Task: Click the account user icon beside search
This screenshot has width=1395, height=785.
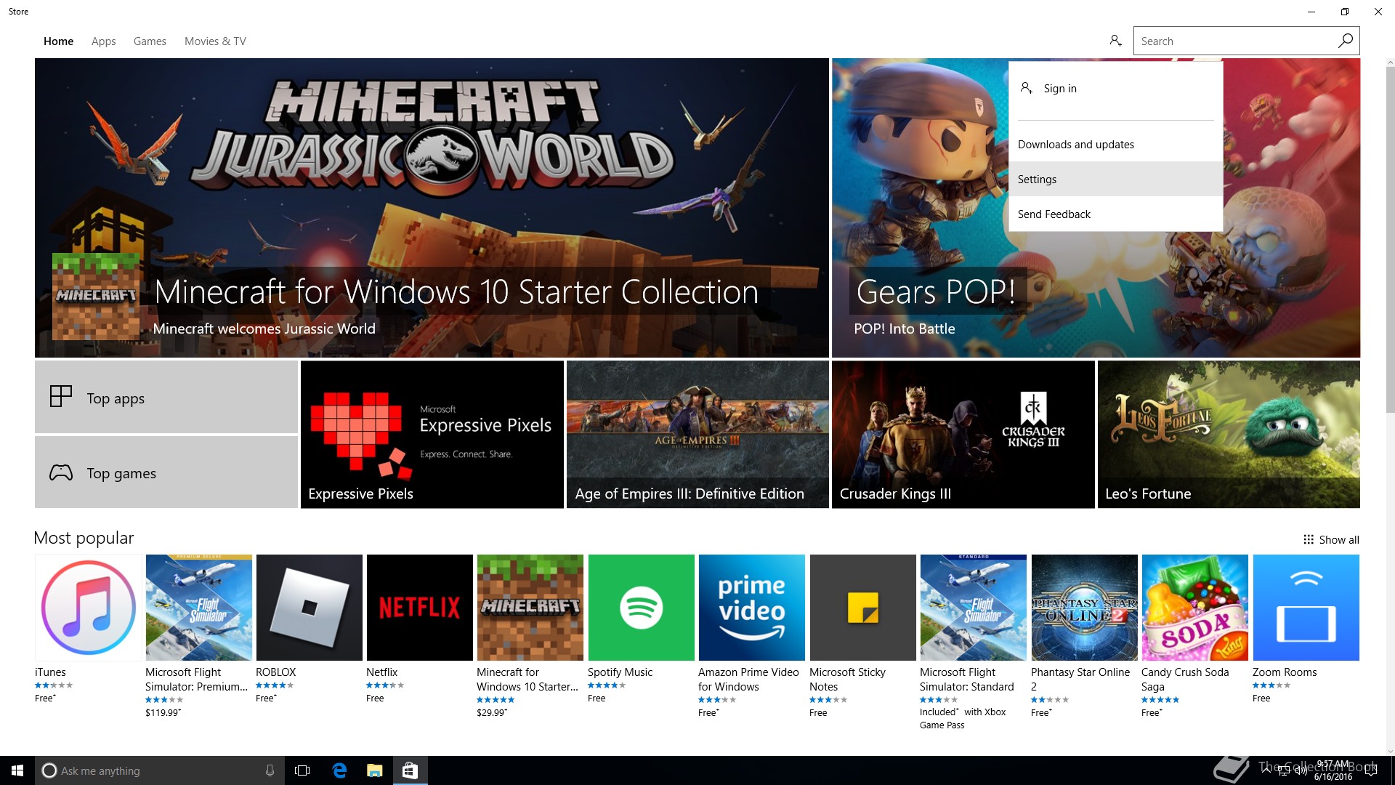Action: coord(1115,41)
